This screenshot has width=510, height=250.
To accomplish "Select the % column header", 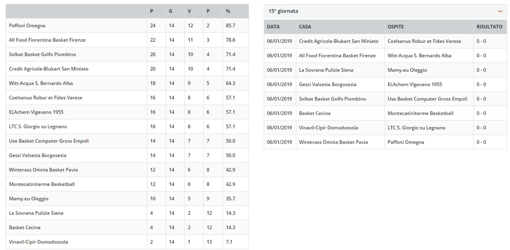I will [228, 11].
